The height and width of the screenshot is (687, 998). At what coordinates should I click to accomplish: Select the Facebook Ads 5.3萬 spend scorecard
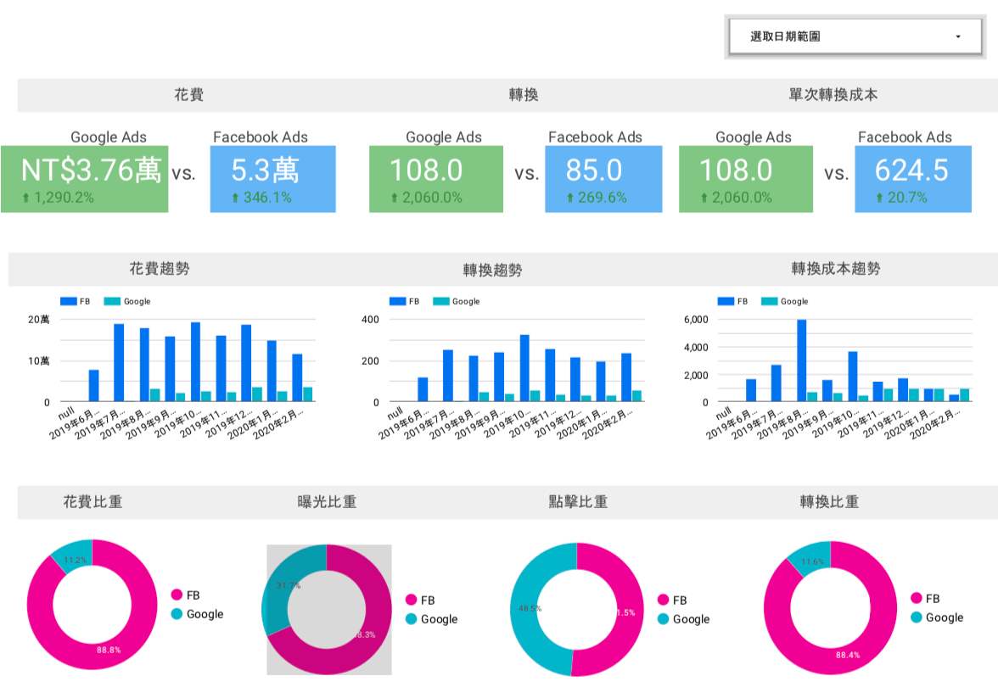point(272,178)
